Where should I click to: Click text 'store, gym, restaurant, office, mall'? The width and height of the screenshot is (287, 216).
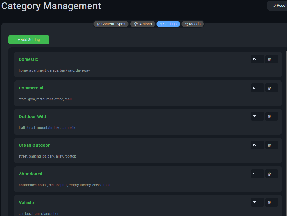point(45,99)
